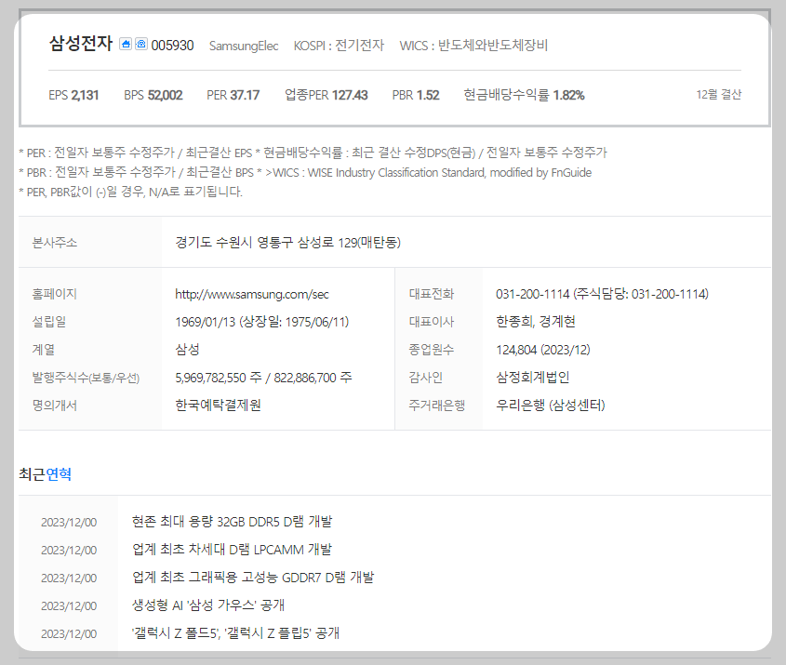Click the 명의개서 row label
This screenshot has height=665, width=786.
pyautogui.click(x=55, y=406)
